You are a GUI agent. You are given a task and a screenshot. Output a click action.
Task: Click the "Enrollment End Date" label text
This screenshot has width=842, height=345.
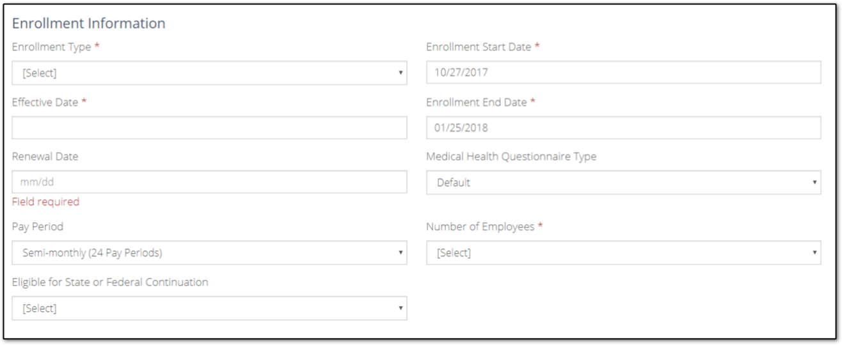point(477,102)
